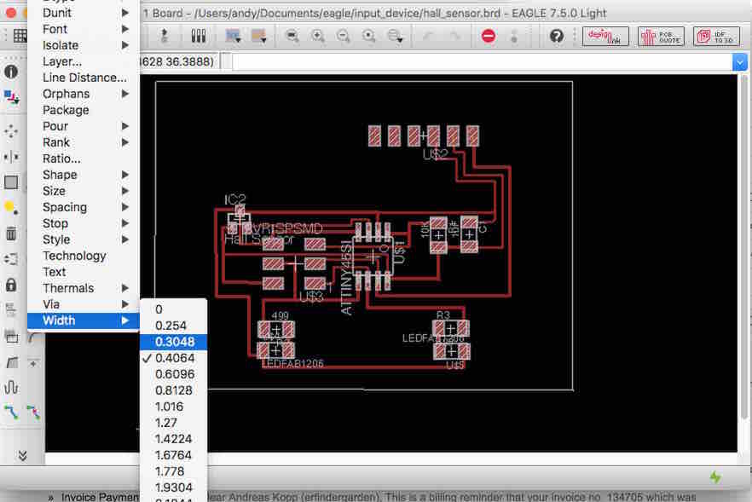
Task: Choose Ratio... menu entry
Action: (84, 159)
